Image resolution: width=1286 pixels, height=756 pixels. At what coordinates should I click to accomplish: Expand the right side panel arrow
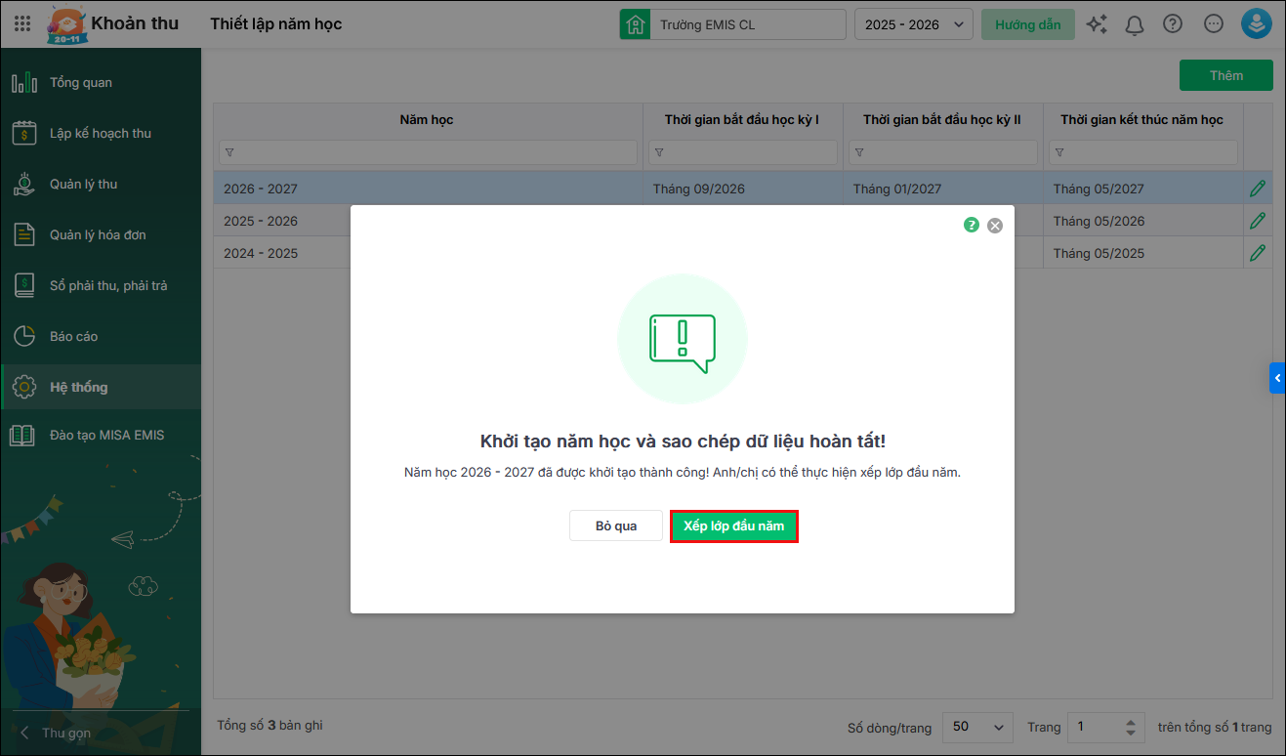pyautogui.click(x=1277, y=378)
